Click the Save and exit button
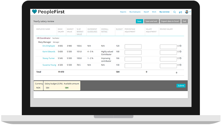 coord(151,21)
